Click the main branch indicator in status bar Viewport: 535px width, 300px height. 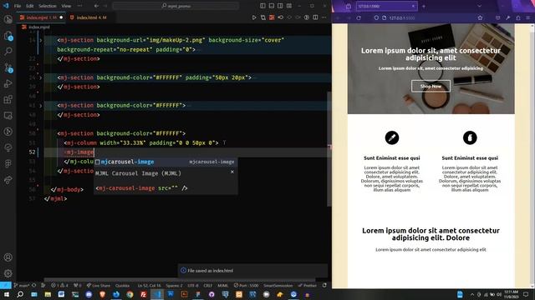[x=23, y=285]
